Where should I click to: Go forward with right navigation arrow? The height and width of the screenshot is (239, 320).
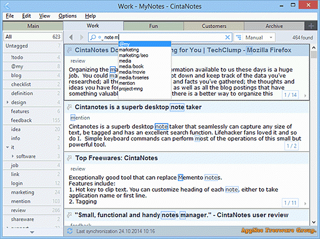tap(82, 37)
